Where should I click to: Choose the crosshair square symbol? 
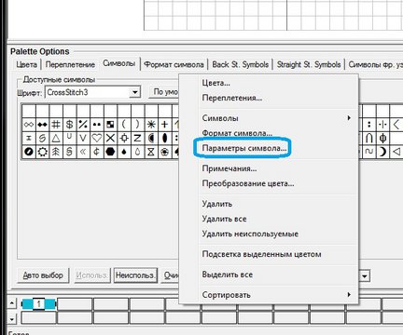(x=124, y=138)
